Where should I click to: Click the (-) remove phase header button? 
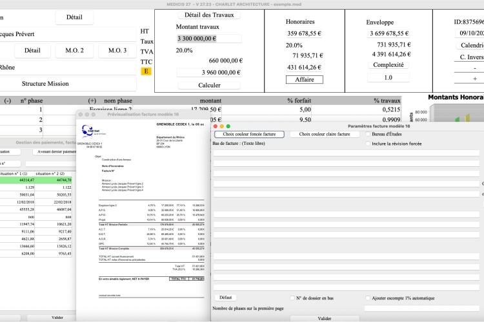(8, 100)
